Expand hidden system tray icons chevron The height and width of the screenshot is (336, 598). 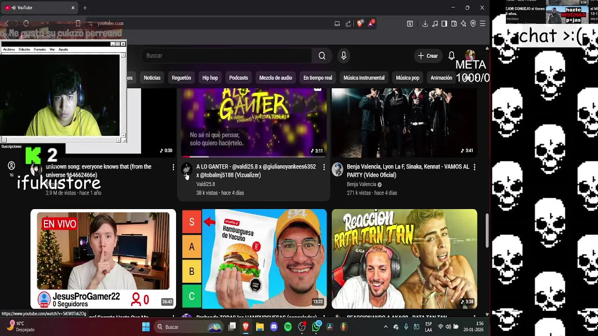point(386,327)
